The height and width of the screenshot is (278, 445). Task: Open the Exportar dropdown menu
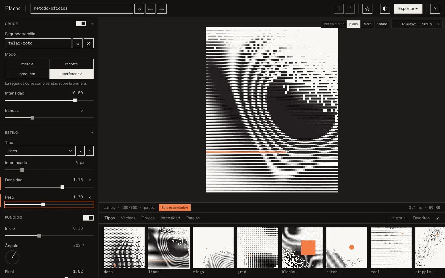(408, 9)
